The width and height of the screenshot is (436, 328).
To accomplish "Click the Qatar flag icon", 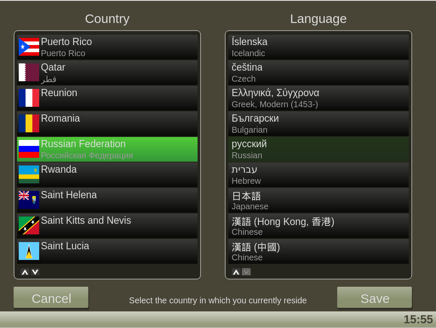I will (x=29, y=72).
